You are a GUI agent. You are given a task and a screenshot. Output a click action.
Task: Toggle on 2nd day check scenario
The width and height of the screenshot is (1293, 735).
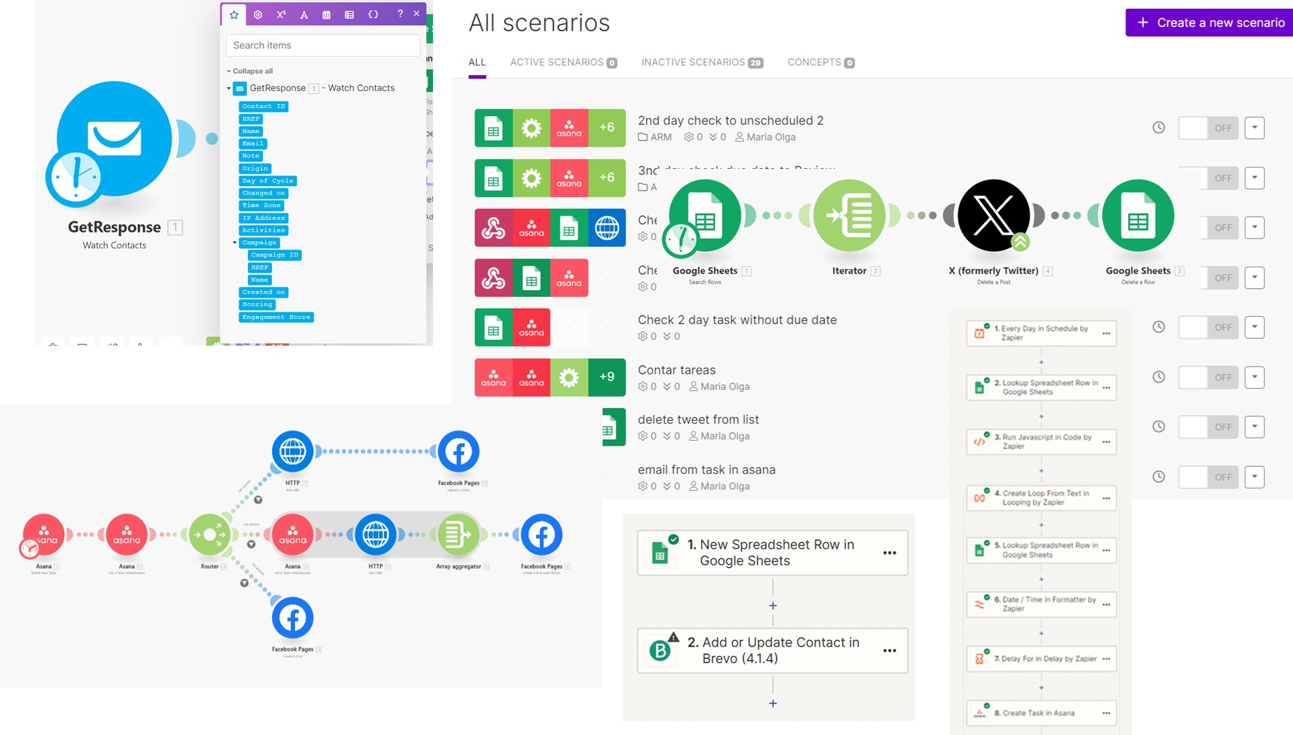tap(1208, 128)
